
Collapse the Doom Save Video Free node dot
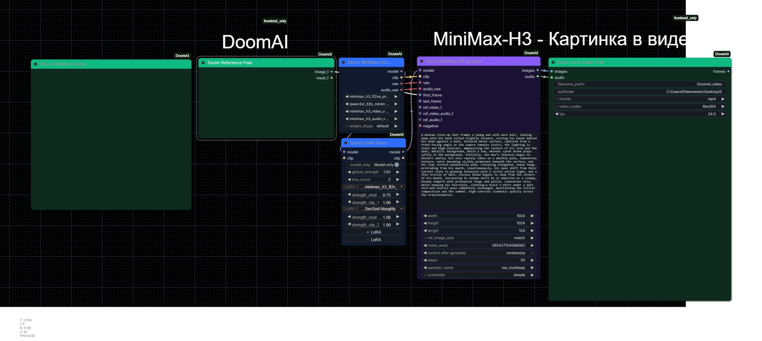(x=553, y=62)
